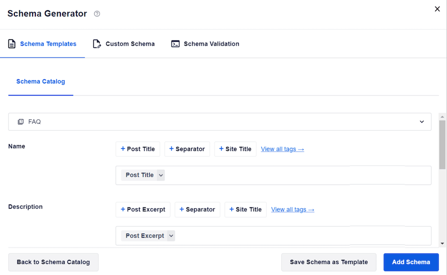Add Post Title tag to Name
The height and width of the screenshot is (275, 447).
point(138,149)
